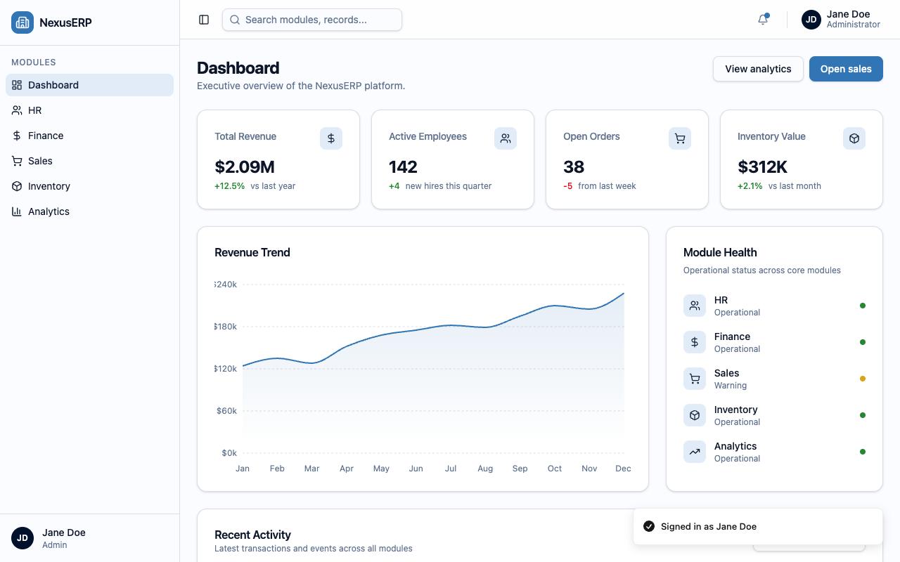Click the search magnifier icon
Image resolution: width=900 pixels, height=562 pixels.
tap(236, 20)
